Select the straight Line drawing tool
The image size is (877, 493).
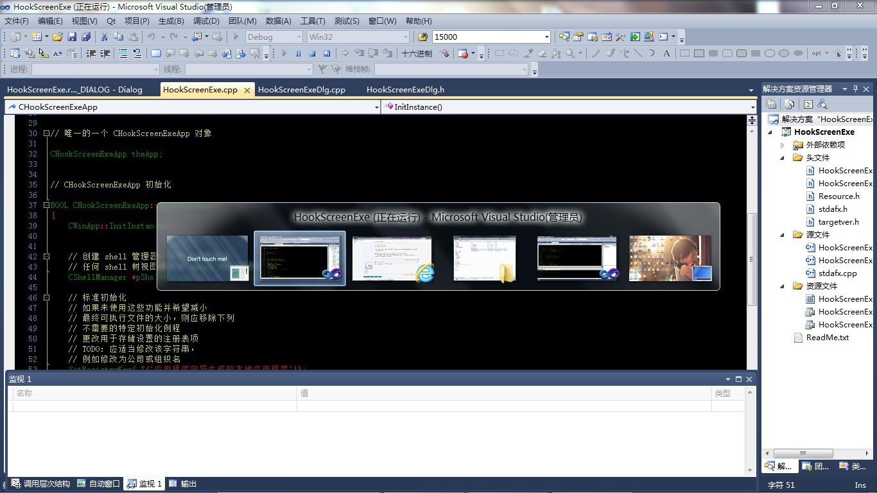638,54
